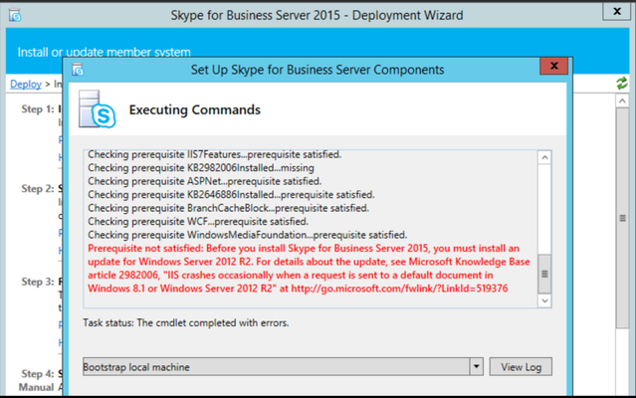Click the KB2982006Installed...missing log line

click(201, 168)
